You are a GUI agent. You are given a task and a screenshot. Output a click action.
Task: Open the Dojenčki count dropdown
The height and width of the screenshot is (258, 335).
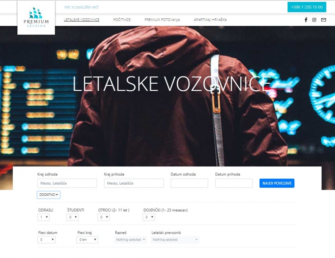pos(149,217)
